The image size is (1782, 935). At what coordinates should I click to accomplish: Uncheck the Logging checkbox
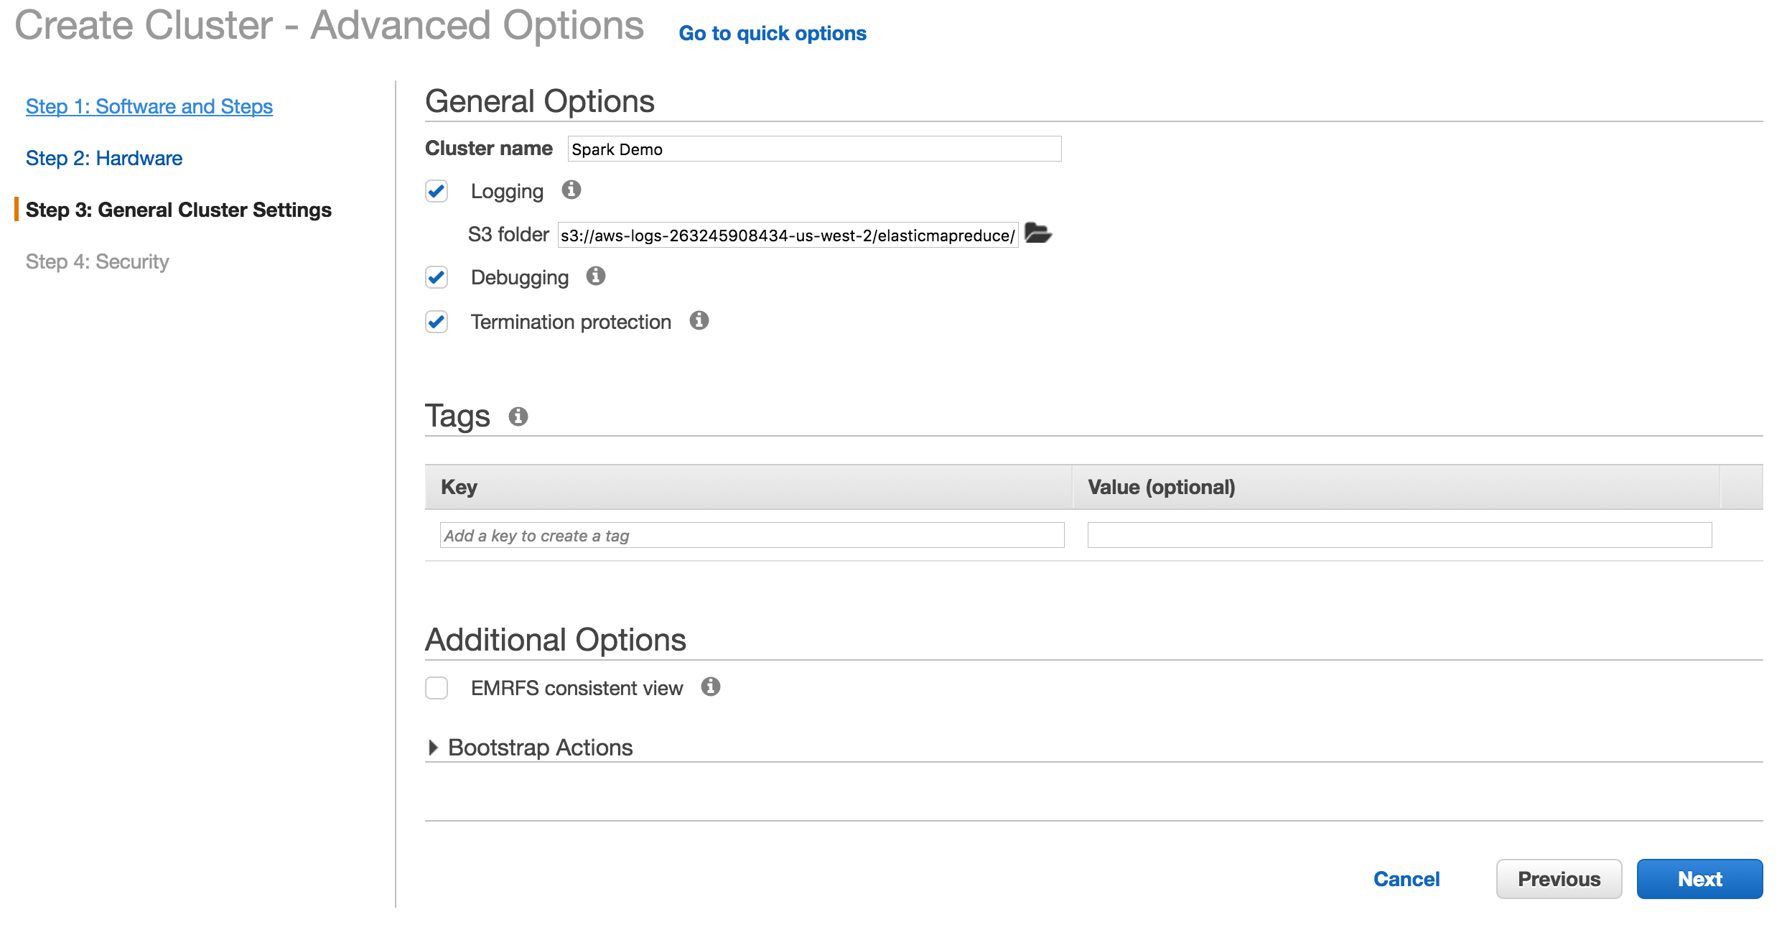click(x=437, y=191)
